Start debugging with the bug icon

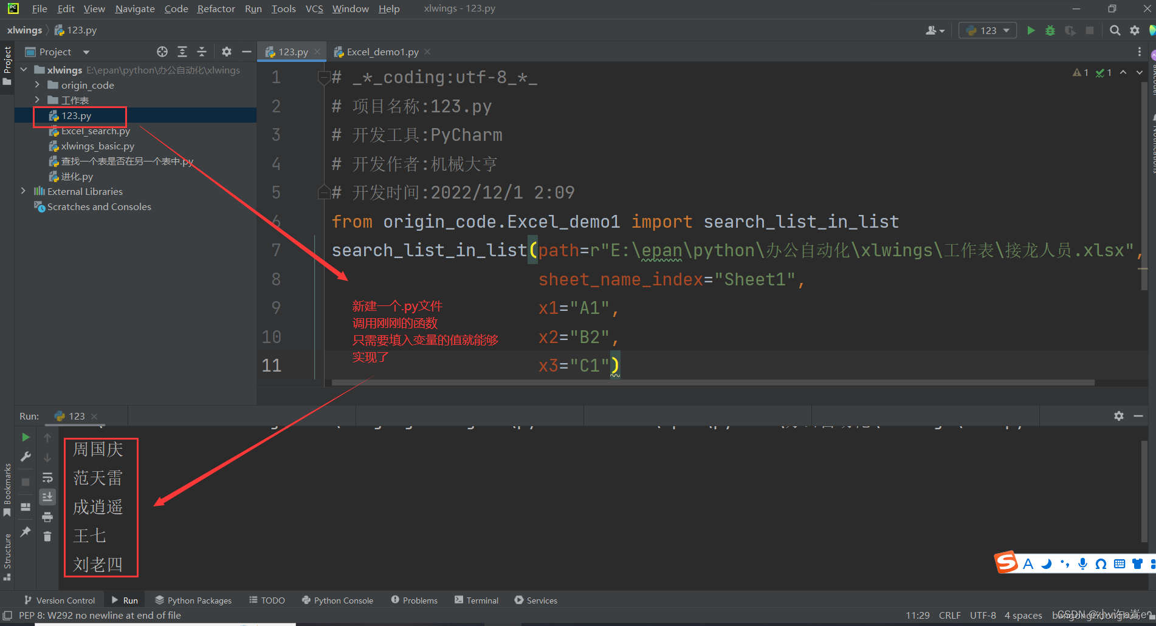[x=1050, y=30]
